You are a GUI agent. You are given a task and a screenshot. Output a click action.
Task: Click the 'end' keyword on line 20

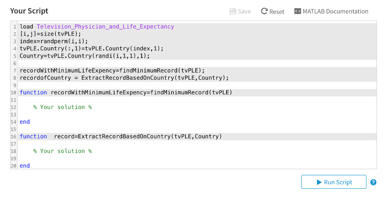[x=25, y=166]
